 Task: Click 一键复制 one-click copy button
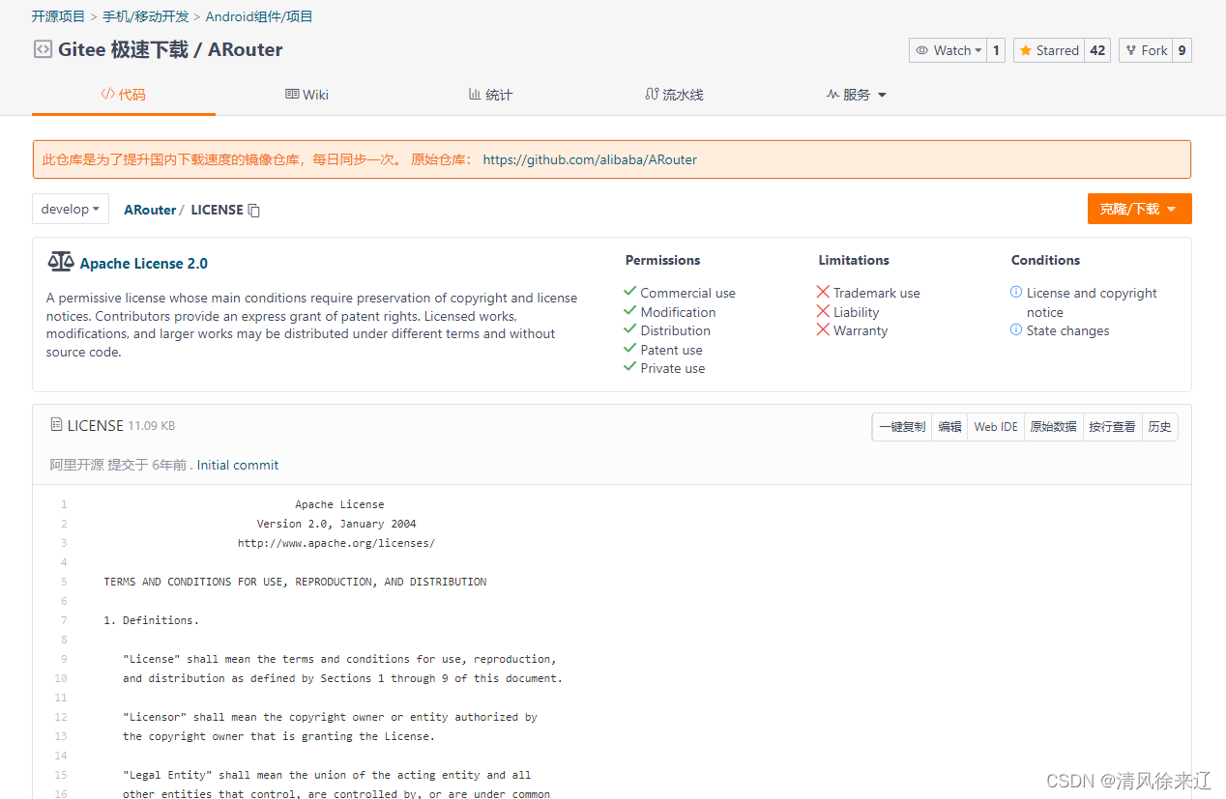pyautogui.click(x=902, y=426)
